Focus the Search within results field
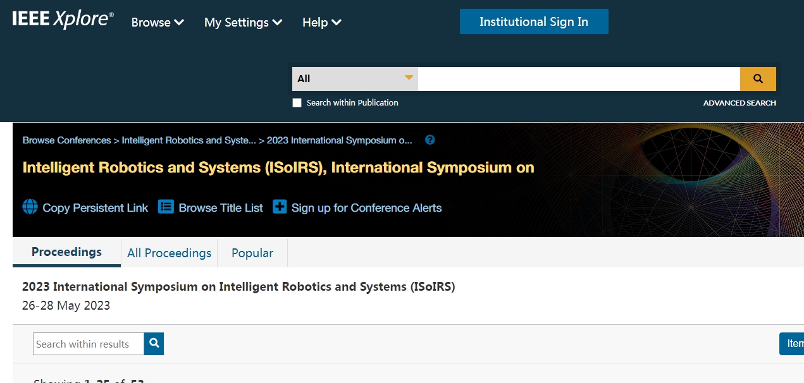804x383 pixels. coord(89,344)
